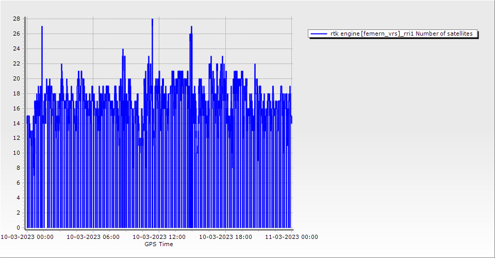The width and height of the screenshot is (495, 258).
Task: Click the y-axis tick label 20
Action: (16, 78)
